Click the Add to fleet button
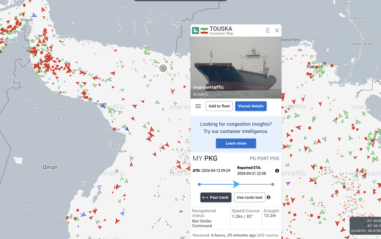381x239 pixels. (x=219, y=106)
